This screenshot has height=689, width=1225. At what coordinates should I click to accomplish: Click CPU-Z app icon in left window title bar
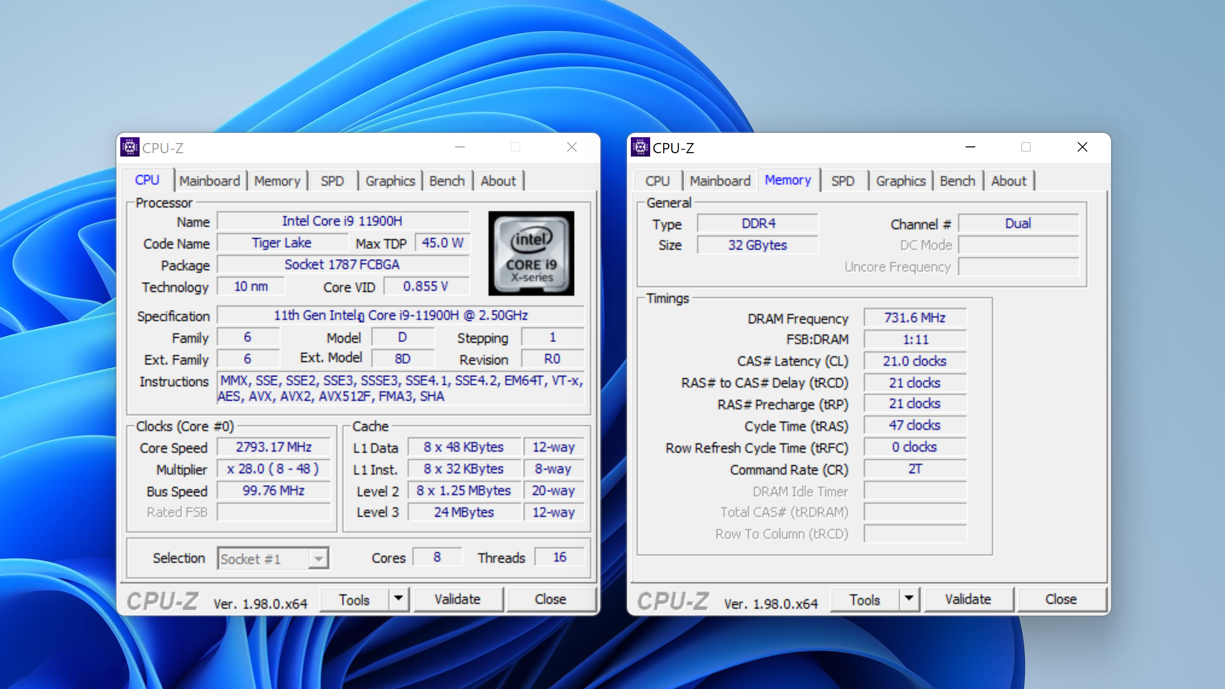[130, 147]
